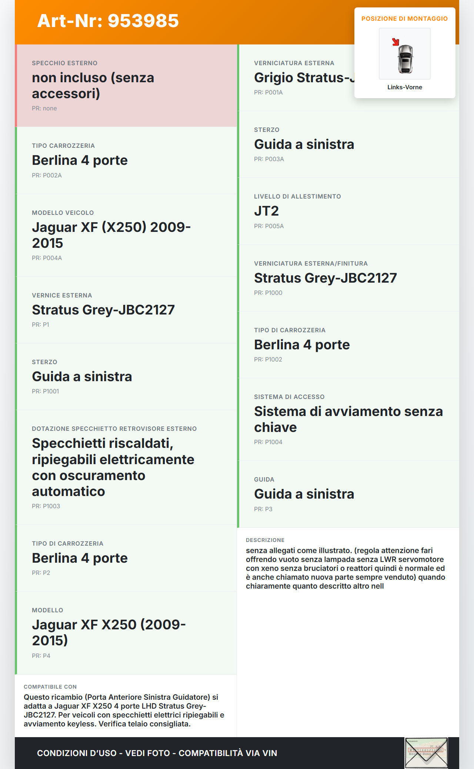
Task: Select the JT2 trim level entry
Action: [348, 211]
